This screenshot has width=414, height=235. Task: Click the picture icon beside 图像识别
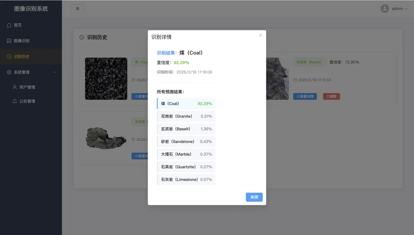(x=9, y=41)
